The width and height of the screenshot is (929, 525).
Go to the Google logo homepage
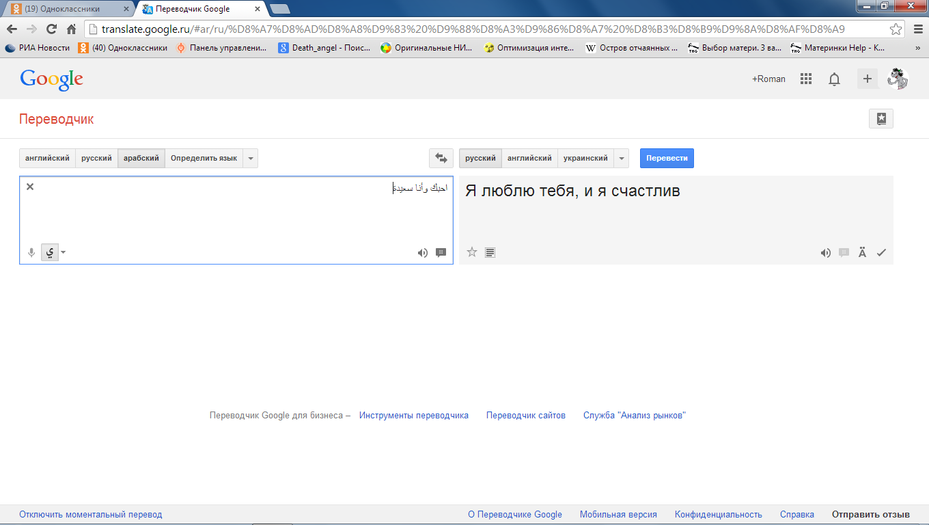52,79
